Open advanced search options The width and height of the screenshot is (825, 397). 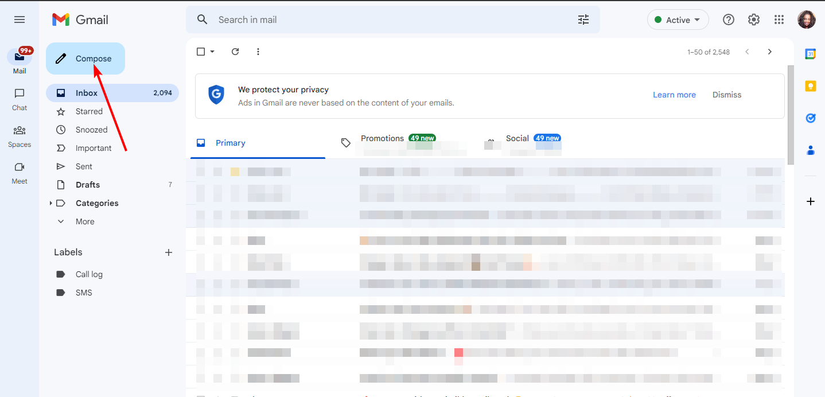pos(583,19)
